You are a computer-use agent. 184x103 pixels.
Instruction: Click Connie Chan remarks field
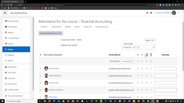pos(166,83)
